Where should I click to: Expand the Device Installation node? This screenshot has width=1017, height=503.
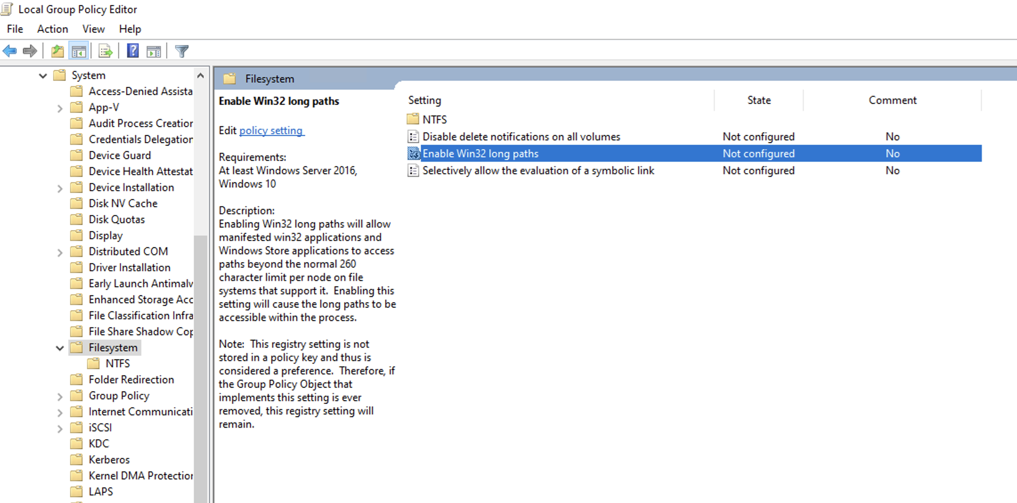coord(60,188)
